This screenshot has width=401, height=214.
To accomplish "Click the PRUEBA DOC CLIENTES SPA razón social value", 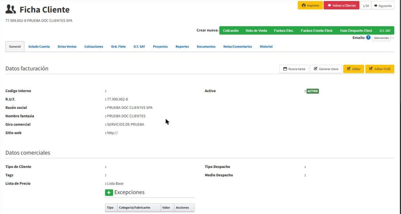I will tap(130, 108).
